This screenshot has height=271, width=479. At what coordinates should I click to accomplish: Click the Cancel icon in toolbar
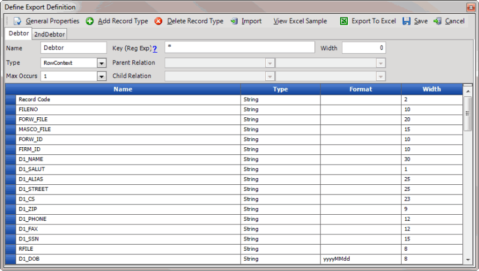point(438,21)
